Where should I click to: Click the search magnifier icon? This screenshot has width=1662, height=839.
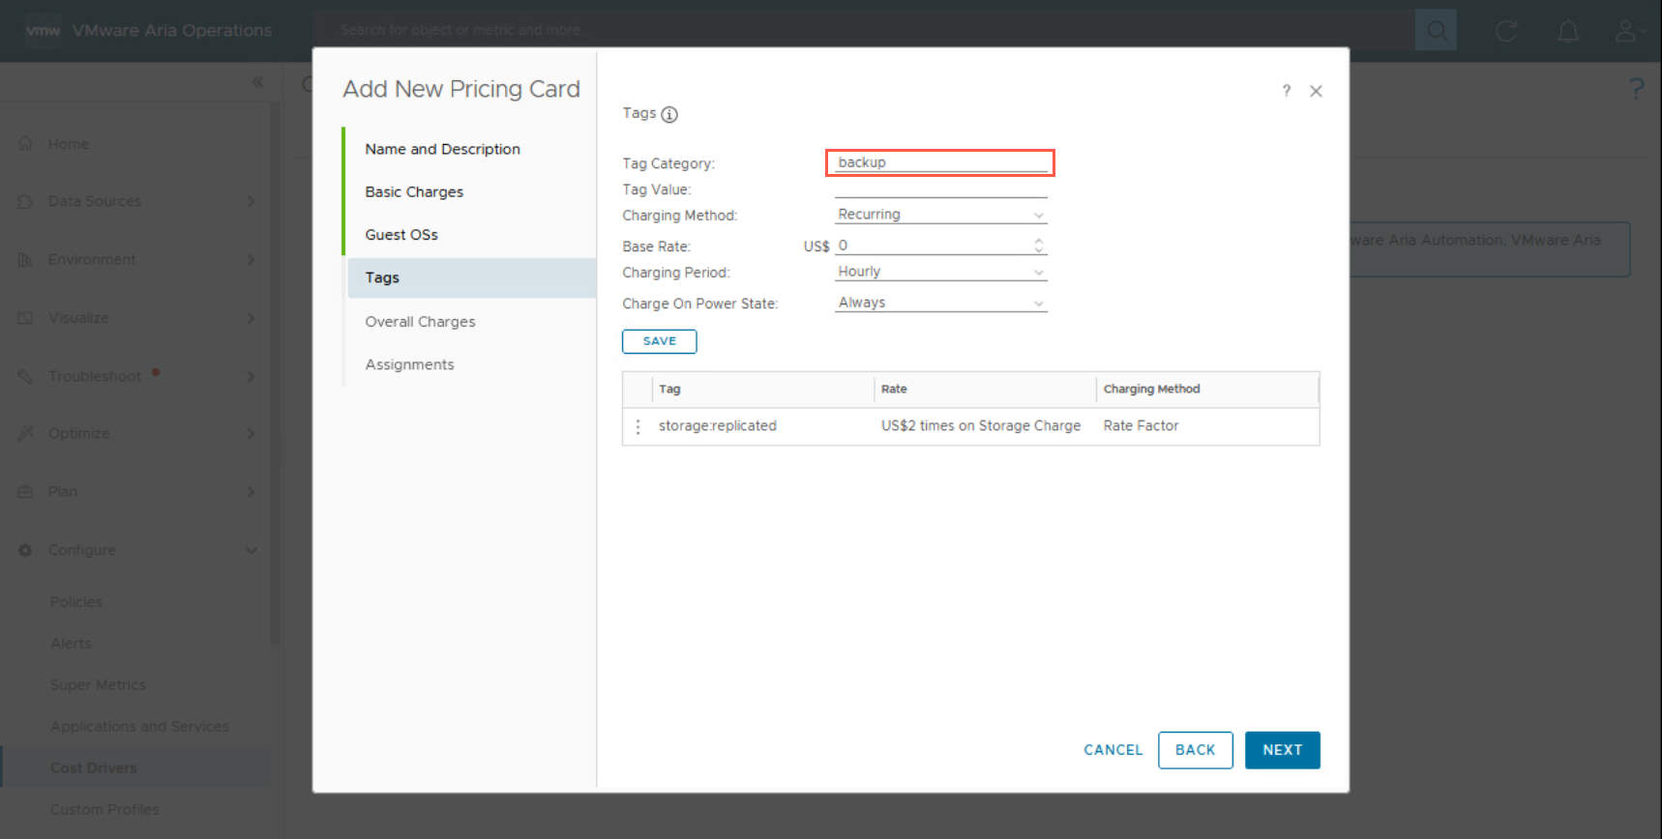point(1437,31)
